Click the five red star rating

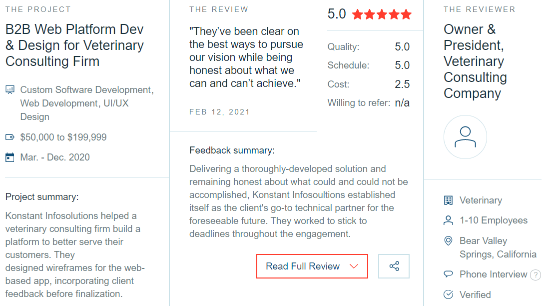(382, 14)
